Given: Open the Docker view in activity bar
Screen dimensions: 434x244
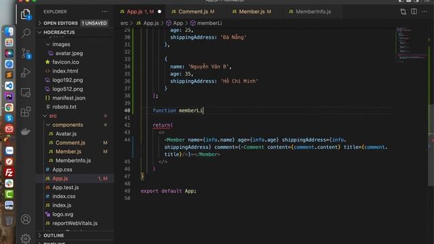Looking at the screenshot, I should pyautogui.click(x=26, y=131).
